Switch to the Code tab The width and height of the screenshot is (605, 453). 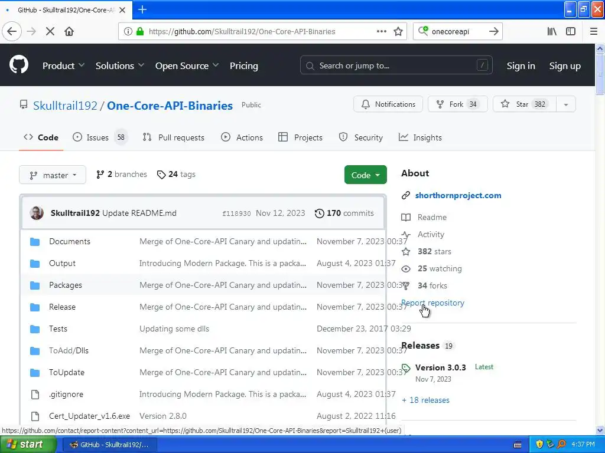point(41,137)
